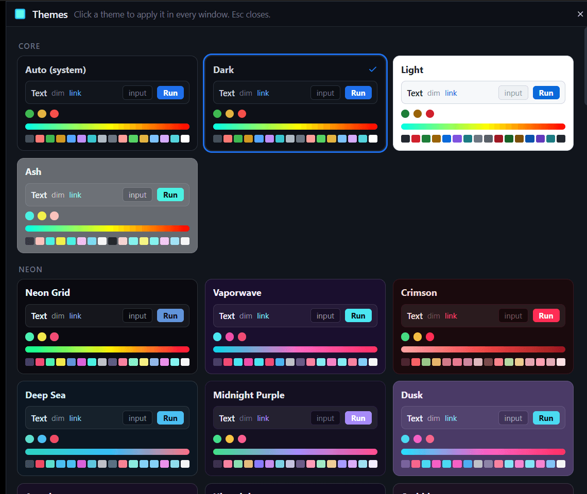Select the Dark theme card

click(x=295, y=103)
